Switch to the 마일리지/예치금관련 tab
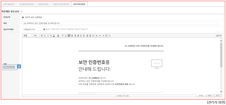Viewport: 226px width, 105px height. click(x=61, y=4)
